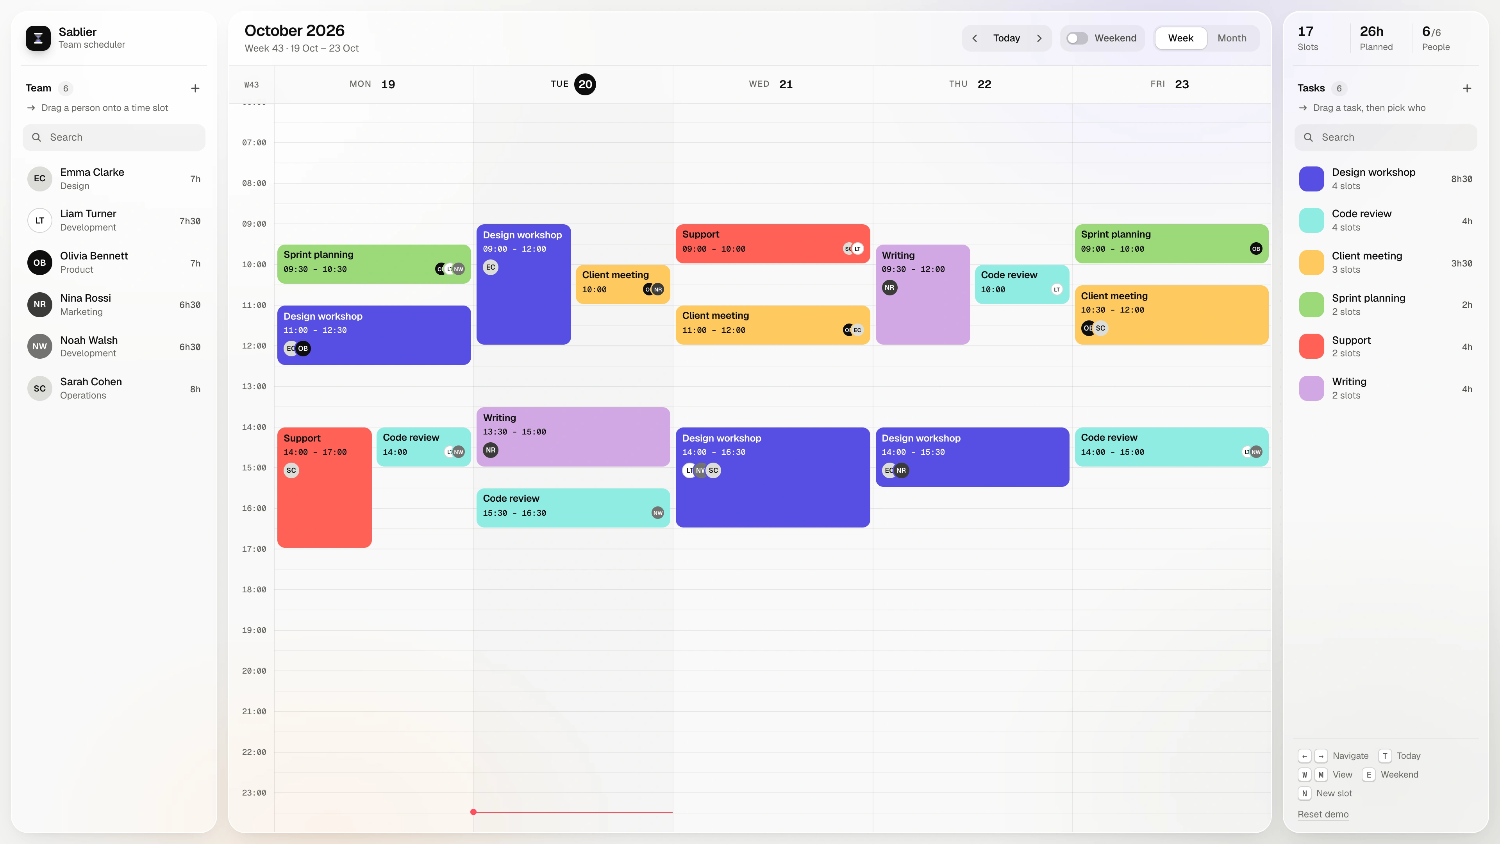Viewport: 1500px width, 844px height.
Task: Select Nina Rossi's NR avatar in team list
Action: (39, 305)
